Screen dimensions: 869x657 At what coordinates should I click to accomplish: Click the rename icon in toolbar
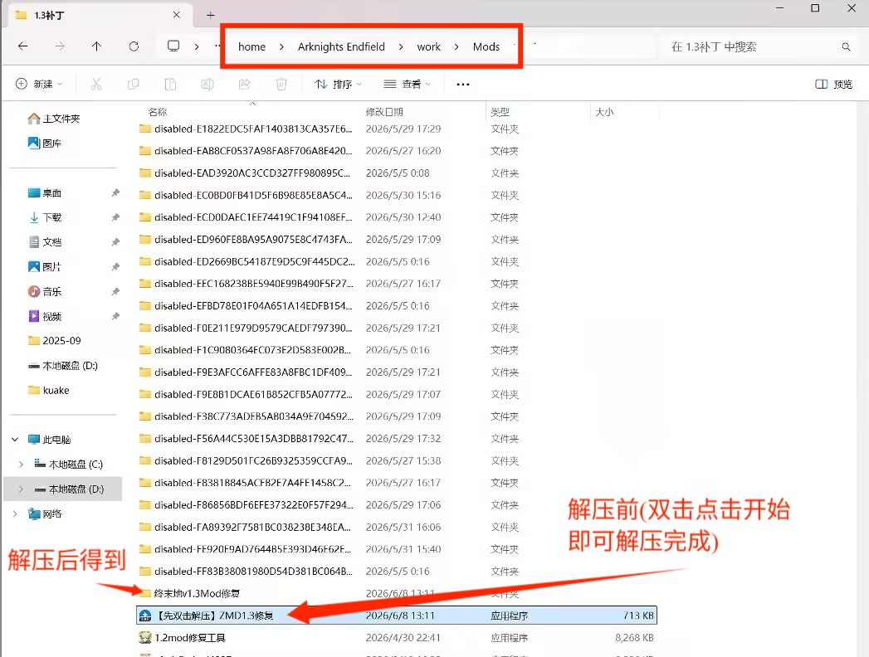tap(207, 85)
